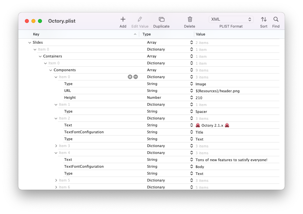Image resolution: width=303 pixels, height=214 pixels.
Task: Select the value 210
Action: pyautogui.click(x=199, y=98)
